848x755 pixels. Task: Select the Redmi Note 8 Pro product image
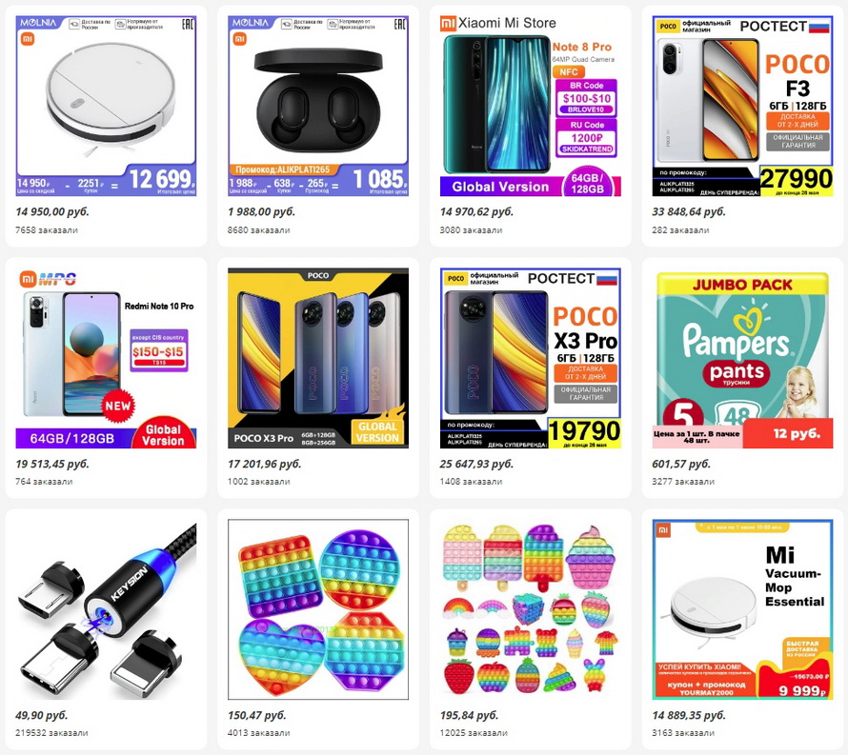point(530,106)
